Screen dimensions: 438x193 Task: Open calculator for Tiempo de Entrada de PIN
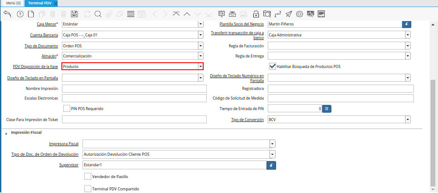[x=327, y=109]
